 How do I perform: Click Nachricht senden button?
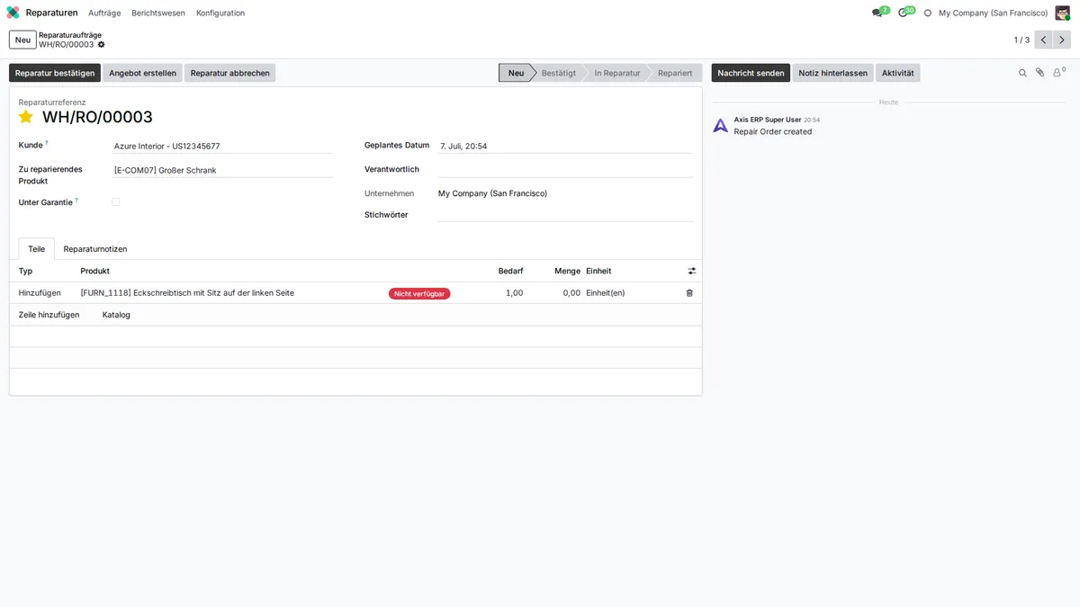coord(751,73)
